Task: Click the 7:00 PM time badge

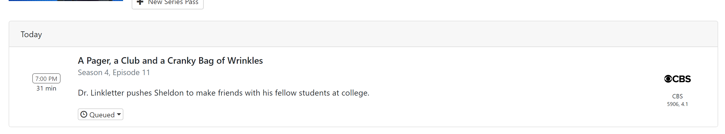Action: pos(46,79)
